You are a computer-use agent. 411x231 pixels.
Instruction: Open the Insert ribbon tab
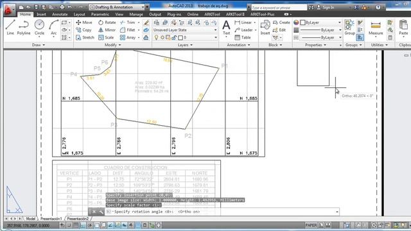click(x=41, y=14)
